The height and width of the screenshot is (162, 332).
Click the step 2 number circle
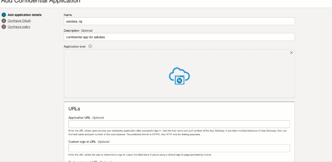tap(4, 21)
